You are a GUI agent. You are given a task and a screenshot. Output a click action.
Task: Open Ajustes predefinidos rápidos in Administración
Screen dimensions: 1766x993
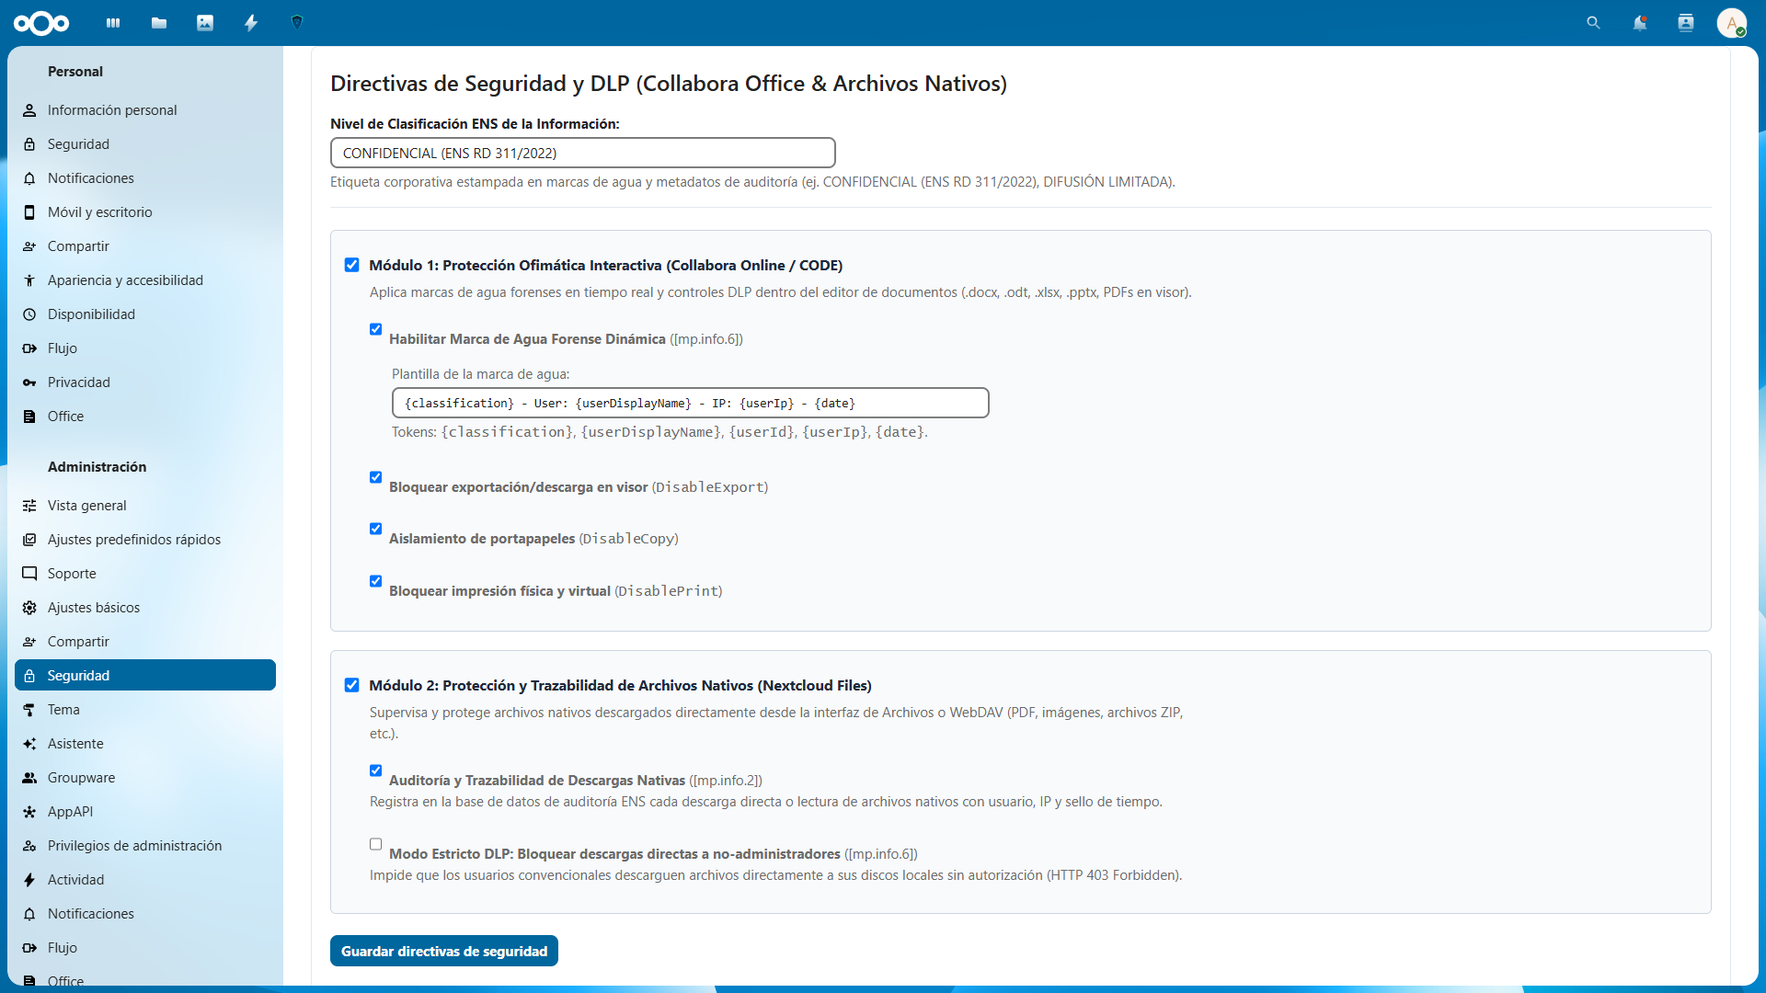pos(145,540)
